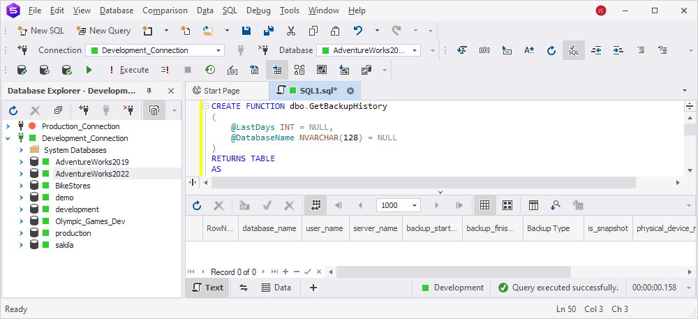Expand the BikeStores database node
Screen dimensions: 698x319
[21, 186]
